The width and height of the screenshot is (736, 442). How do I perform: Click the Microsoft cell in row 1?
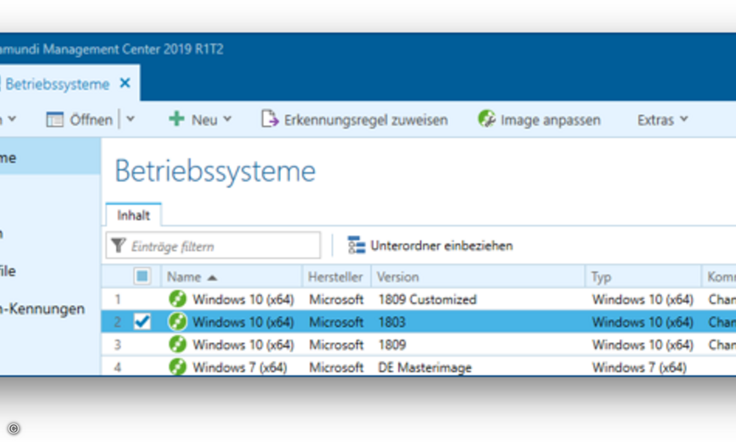(x=336, y=300)
